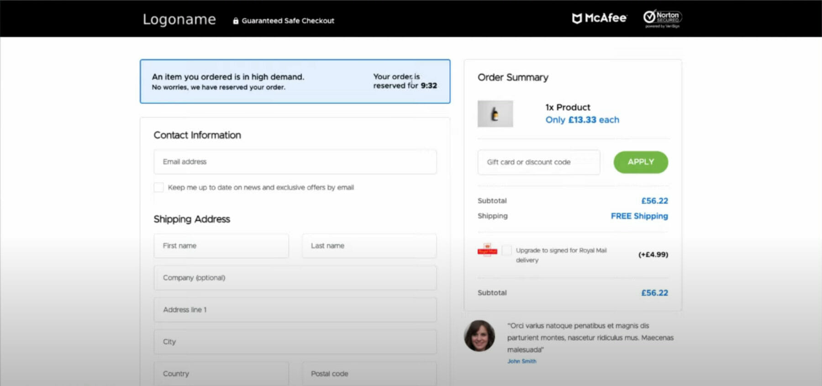Click the Postal code field
The height and width of the screenshot is (386, 822).
369,374
